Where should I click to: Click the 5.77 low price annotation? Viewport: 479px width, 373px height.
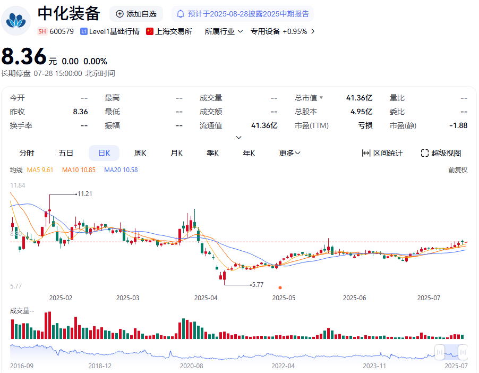[x=258, y=285]
